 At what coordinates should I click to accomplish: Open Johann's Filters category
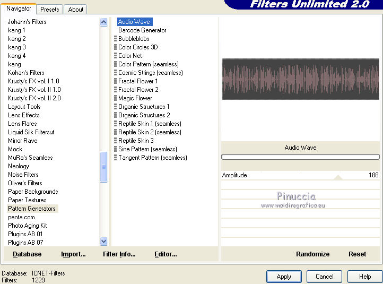click(x=27, y=22)
